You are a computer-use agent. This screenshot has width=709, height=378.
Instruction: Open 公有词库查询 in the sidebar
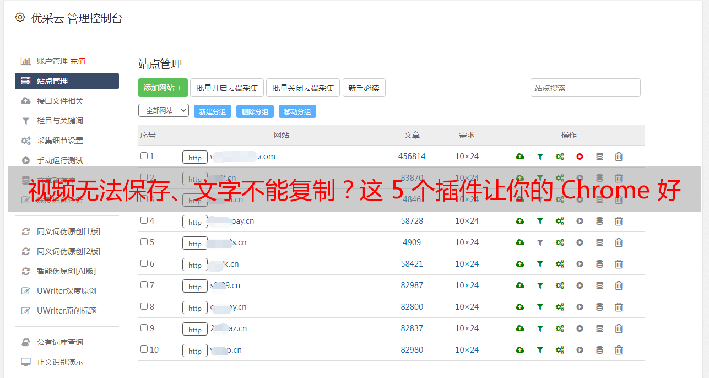[60, 342]
